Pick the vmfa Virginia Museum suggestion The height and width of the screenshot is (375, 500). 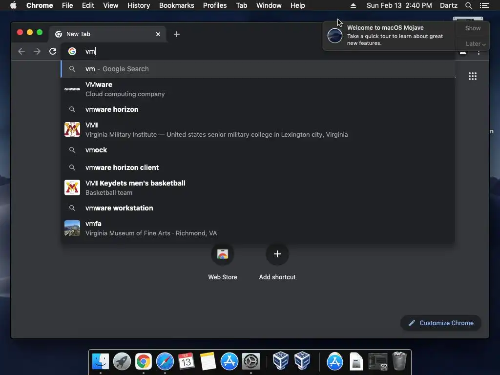(x=258, y=228)
